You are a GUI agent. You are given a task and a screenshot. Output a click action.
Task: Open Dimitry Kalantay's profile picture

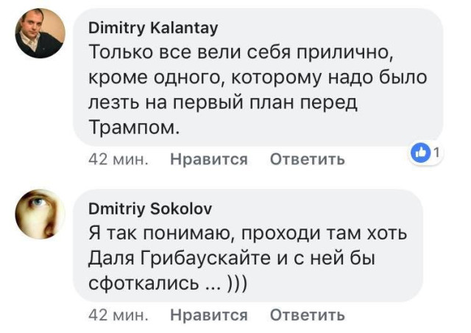40,34
